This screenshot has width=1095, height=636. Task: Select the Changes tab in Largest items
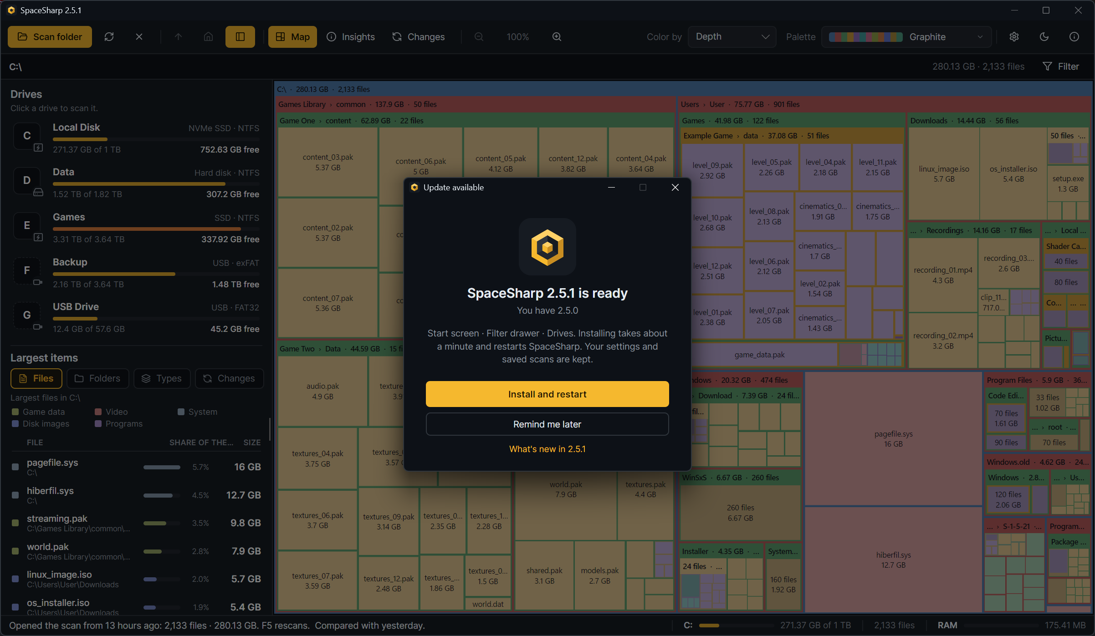pos(229,378)
